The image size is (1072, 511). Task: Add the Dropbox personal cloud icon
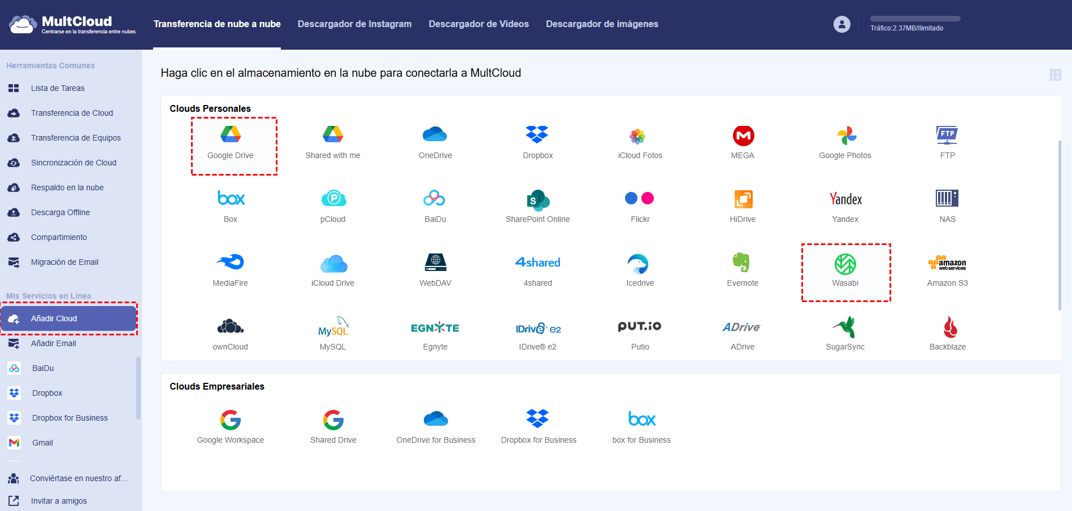pos(537,134)
